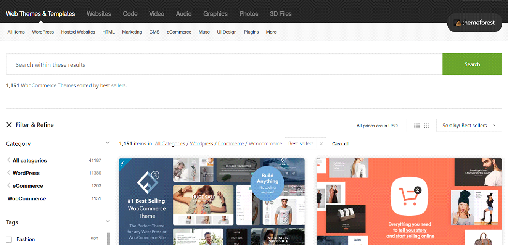Viewport: 508px width, 245px height.
Task: Select the WooCommerce category in sidebar
Action: pos(27,198)
